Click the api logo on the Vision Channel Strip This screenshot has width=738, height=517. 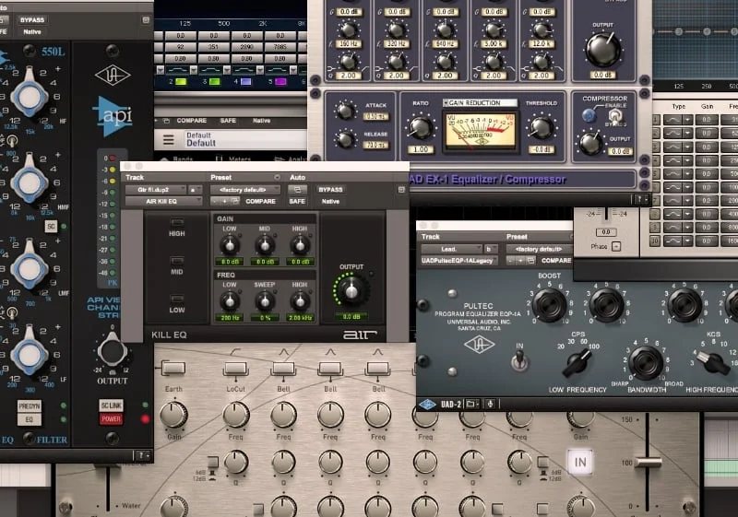click(112, 116)
